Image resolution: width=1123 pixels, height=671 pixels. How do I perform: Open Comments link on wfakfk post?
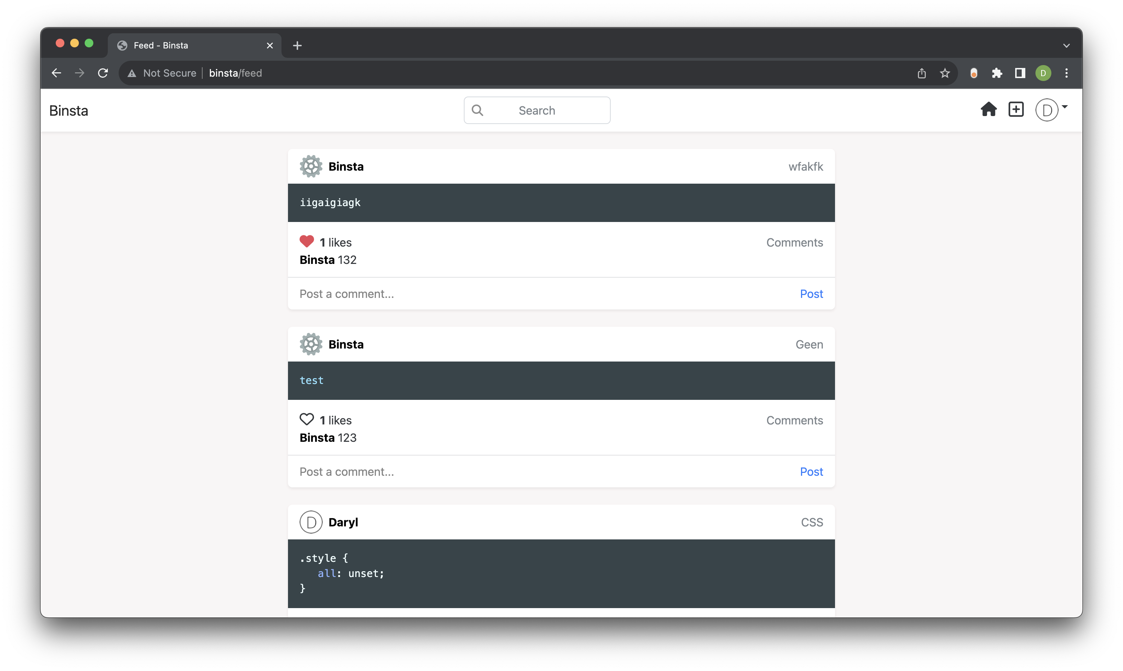tap(794, 242)
